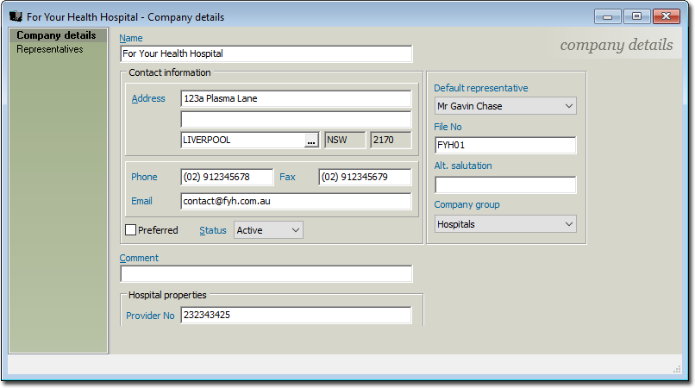The width and height of the screenshot is (695, 388).
Task: Click into the Name text field
Action: tap(266, 53)
